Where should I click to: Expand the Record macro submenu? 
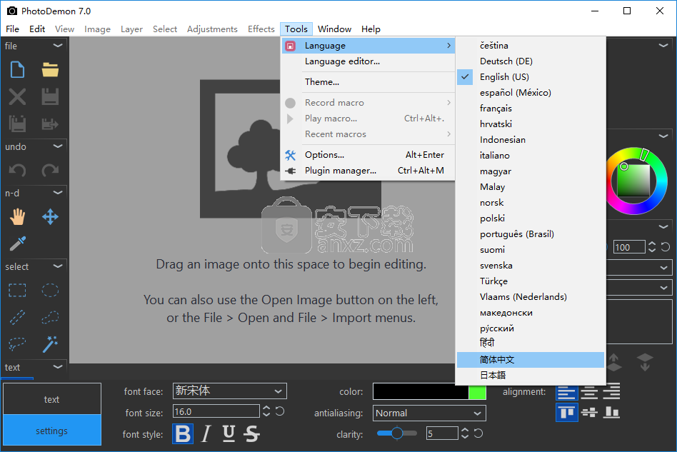click(368, 103)
